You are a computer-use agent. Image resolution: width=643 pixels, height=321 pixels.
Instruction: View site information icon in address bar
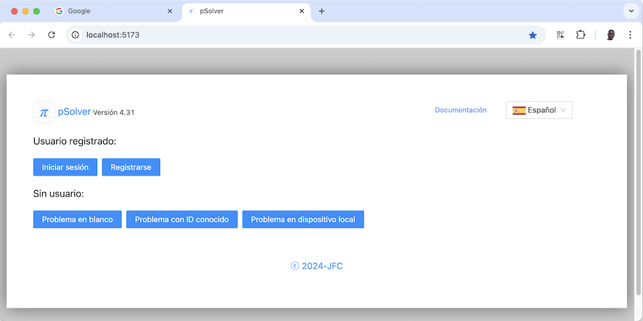click(x=76, y=35)
